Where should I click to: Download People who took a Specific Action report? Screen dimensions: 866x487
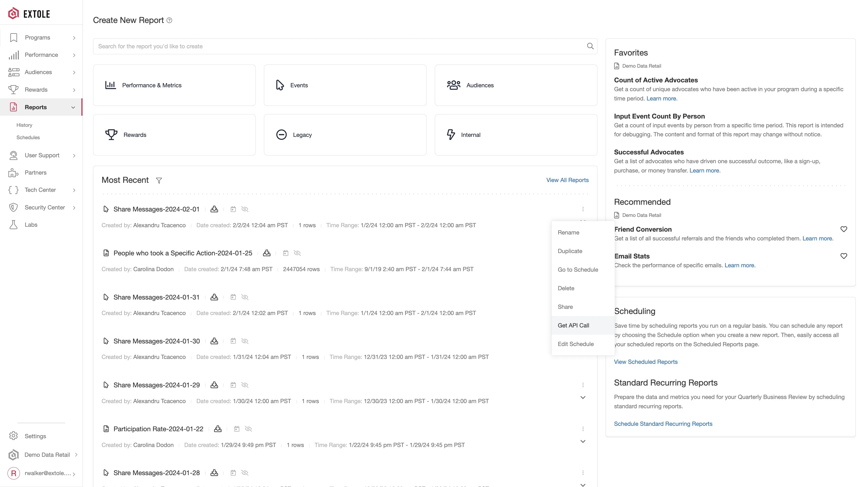[x=267, y=253]
